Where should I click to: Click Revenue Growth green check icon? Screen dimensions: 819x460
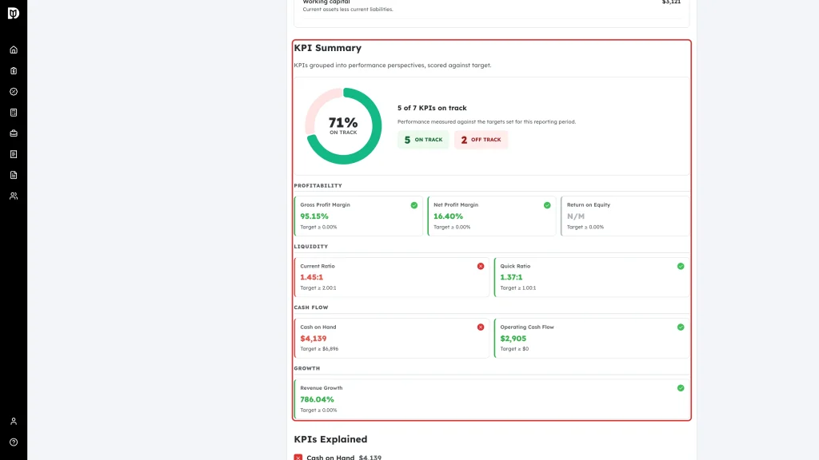click(x=681, y=388)
